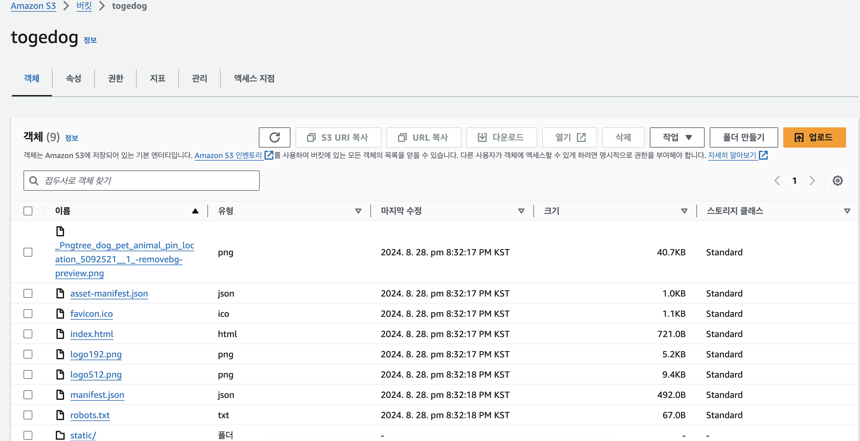
Task: Select the logo512.png checkbox
Action: [28, 374]
